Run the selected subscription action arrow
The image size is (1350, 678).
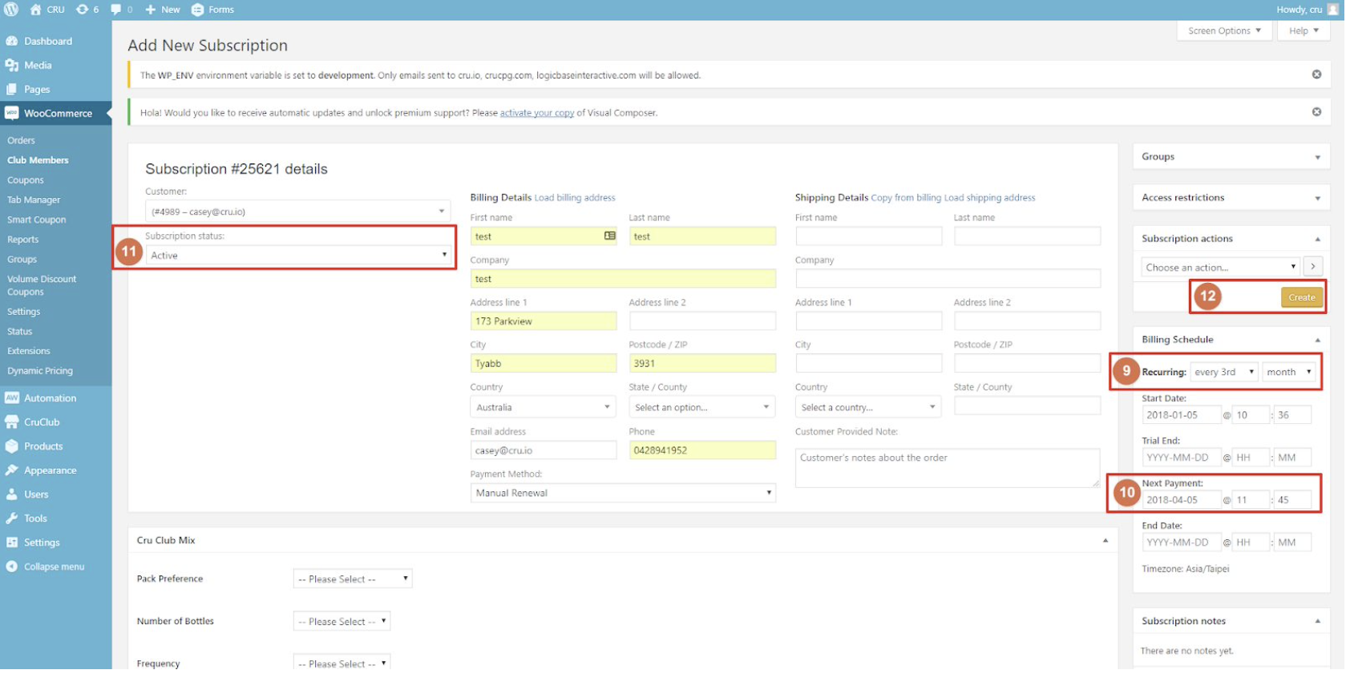click(x=1312, y=266)
